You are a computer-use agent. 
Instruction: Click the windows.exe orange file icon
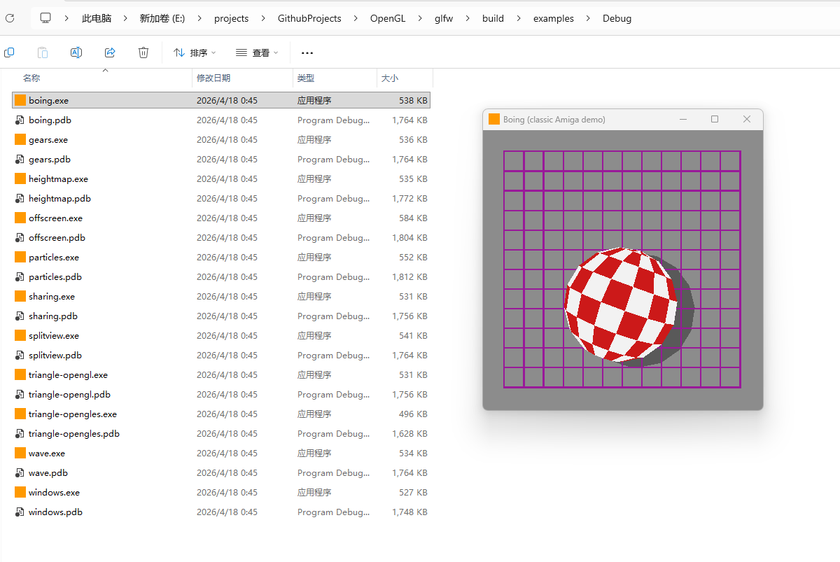click(x=20, y=492)
